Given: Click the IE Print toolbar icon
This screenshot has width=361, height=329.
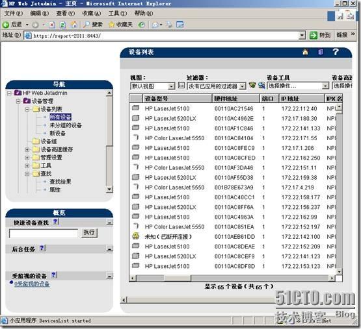Looking at the screenshot, I should [169, 25].
